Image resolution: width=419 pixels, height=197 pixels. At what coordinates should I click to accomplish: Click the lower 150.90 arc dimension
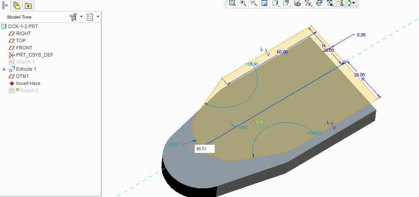(x=314, y=133)
